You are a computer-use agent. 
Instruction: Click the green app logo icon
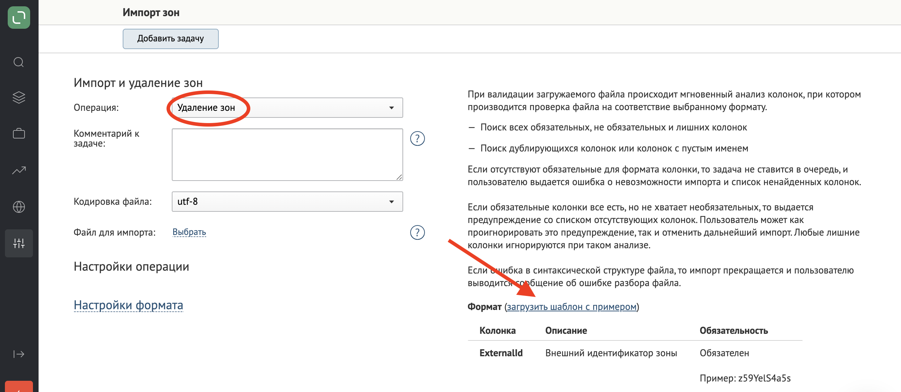coord(19,18)
